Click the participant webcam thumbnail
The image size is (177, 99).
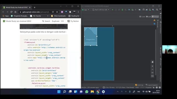[x=170, y=50]
